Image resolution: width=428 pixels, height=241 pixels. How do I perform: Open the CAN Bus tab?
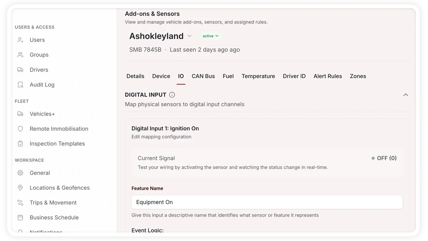tap(203, 76)
